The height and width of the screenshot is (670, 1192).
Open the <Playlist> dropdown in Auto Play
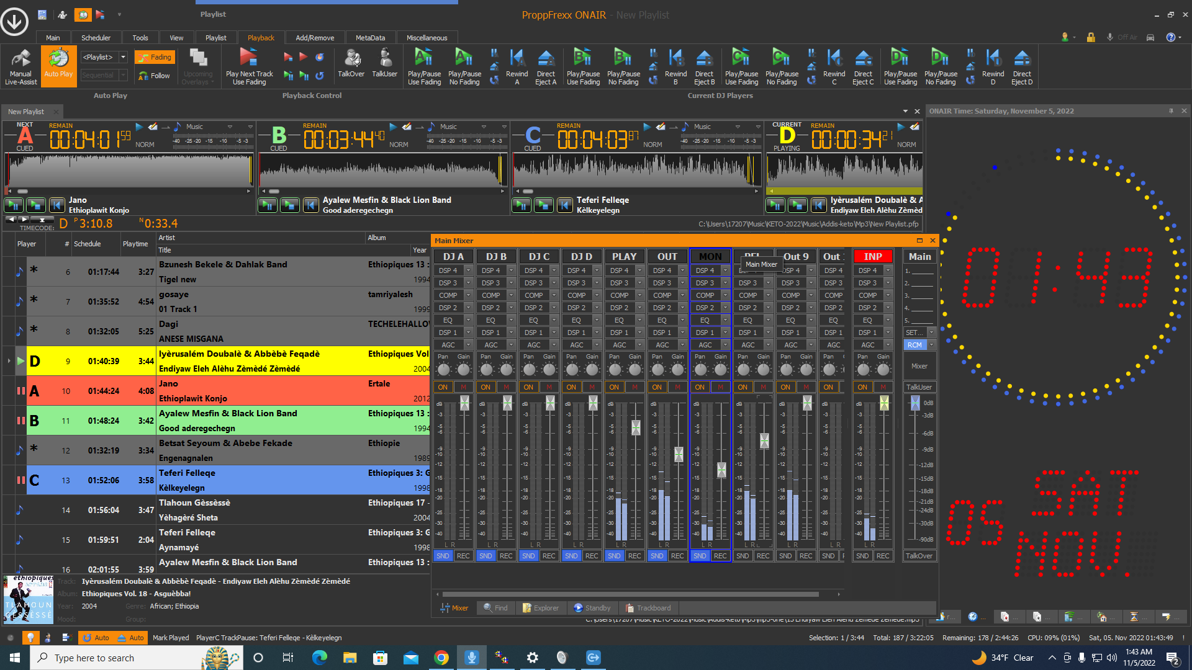click(124, 57)
